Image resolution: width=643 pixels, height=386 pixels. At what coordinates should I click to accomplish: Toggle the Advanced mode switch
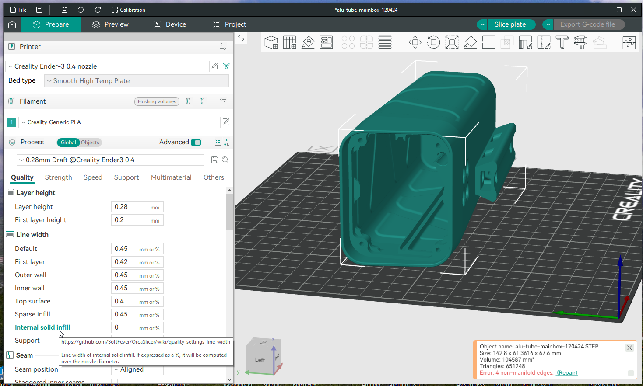tap(196, 142)
